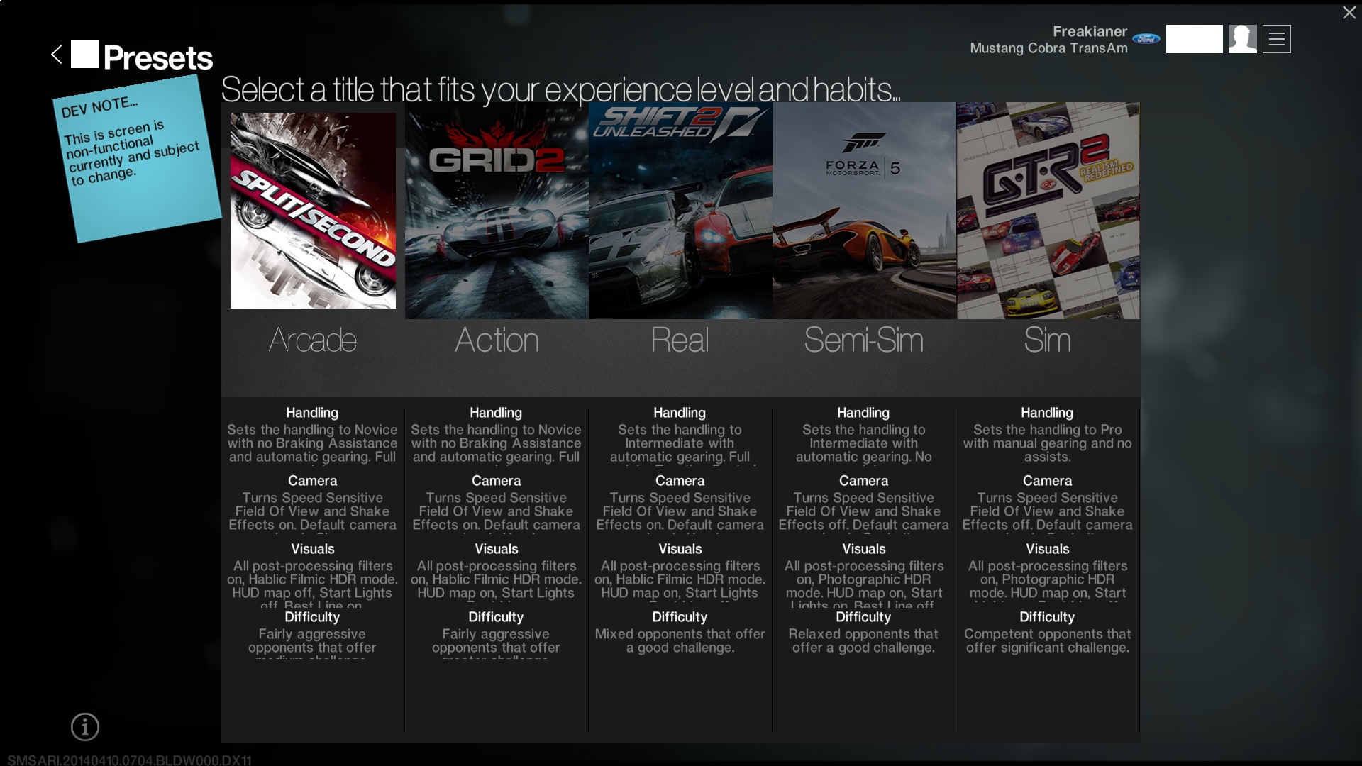Image resolution: width=1362 pixels, height=766 pixels.
Task: Click the Ford logo badge
Action: tap(1146, 39)
